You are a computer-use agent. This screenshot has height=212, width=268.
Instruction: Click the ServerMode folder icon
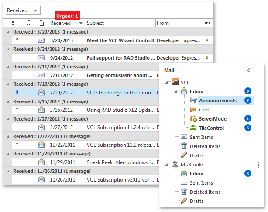click(193, 118)
